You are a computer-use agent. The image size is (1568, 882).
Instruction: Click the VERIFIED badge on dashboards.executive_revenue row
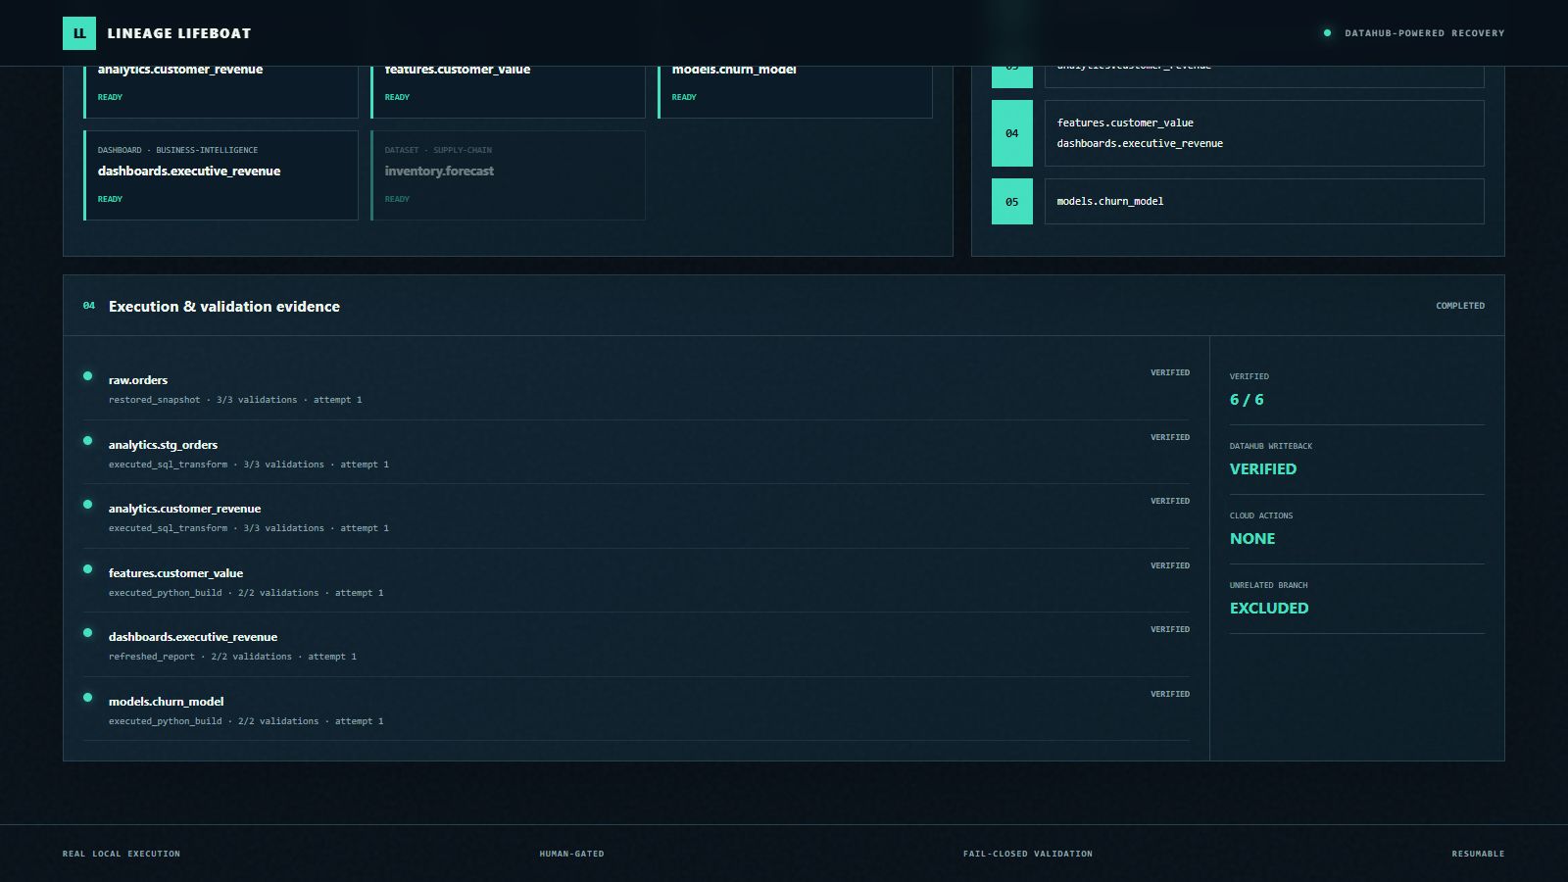coord(1170,629)
